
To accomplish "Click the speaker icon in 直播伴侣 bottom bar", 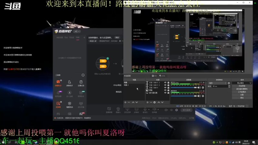I will pyautogui.click(x=154, y=109).
